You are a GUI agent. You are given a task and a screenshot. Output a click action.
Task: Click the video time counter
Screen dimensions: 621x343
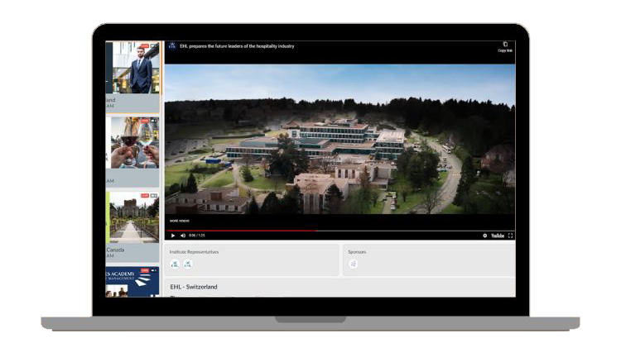(x=197, y=236)
